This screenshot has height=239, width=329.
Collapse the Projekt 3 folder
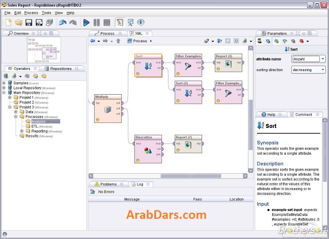pyautogui.click(x=9, y=107)
